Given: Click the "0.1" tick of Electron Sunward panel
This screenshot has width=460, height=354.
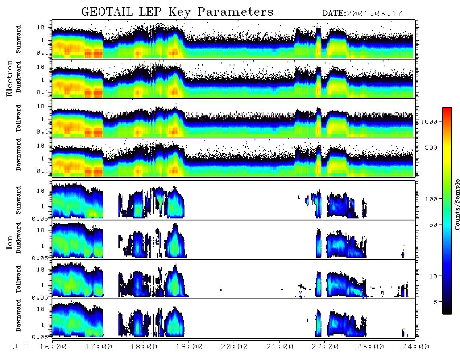Looking at the screenshot, I should point(42,53).
